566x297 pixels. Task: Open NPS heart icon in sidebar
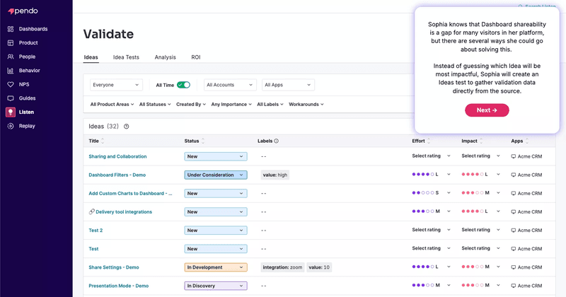pos(10,84)
